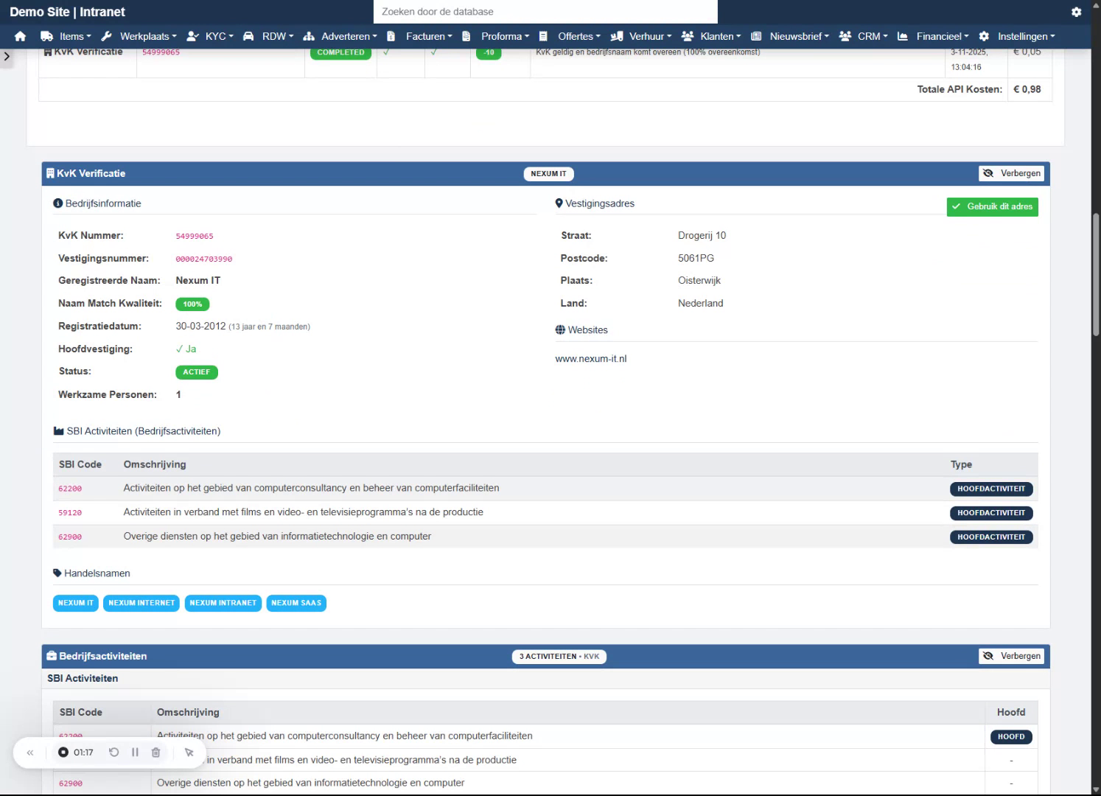
Task: Stop the recording at 01:17
Action: point(63,753)
